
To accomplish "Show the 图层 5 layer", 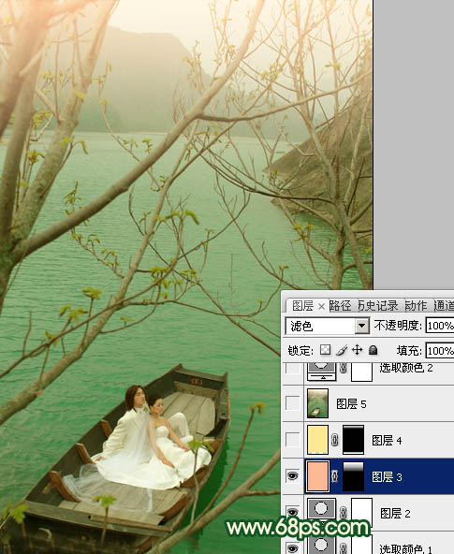I will [293, 403].
